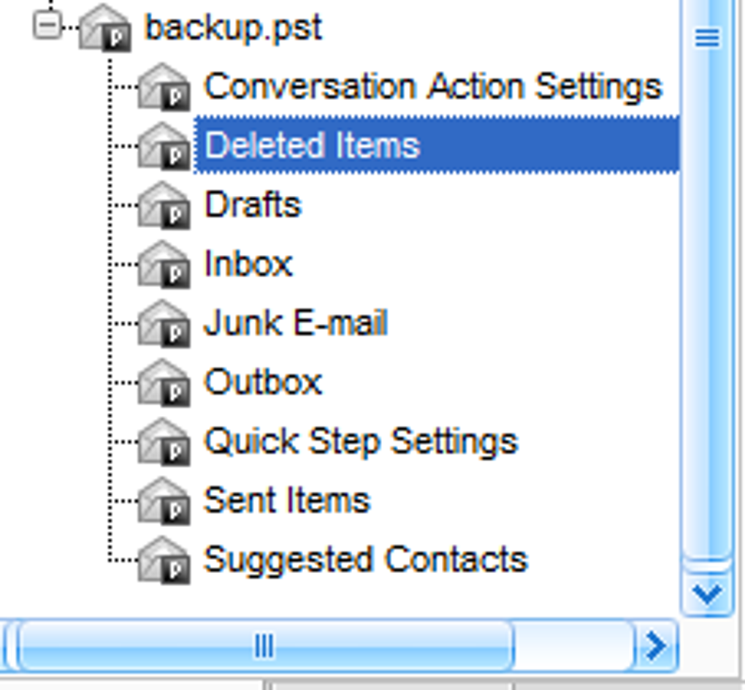745x690 pixels.
Task: Click the Drafts folder icon
Action: (164, 205)
